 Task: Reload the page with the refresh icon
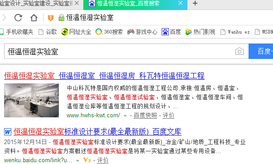pos(18,18)
